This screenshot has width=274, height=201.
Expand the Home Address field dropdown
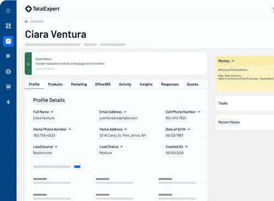click(125, 129)
